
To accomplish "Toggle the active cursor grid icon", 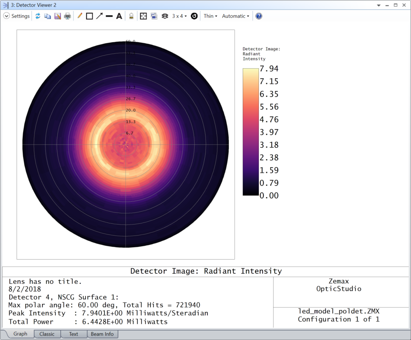I will 143,16.
